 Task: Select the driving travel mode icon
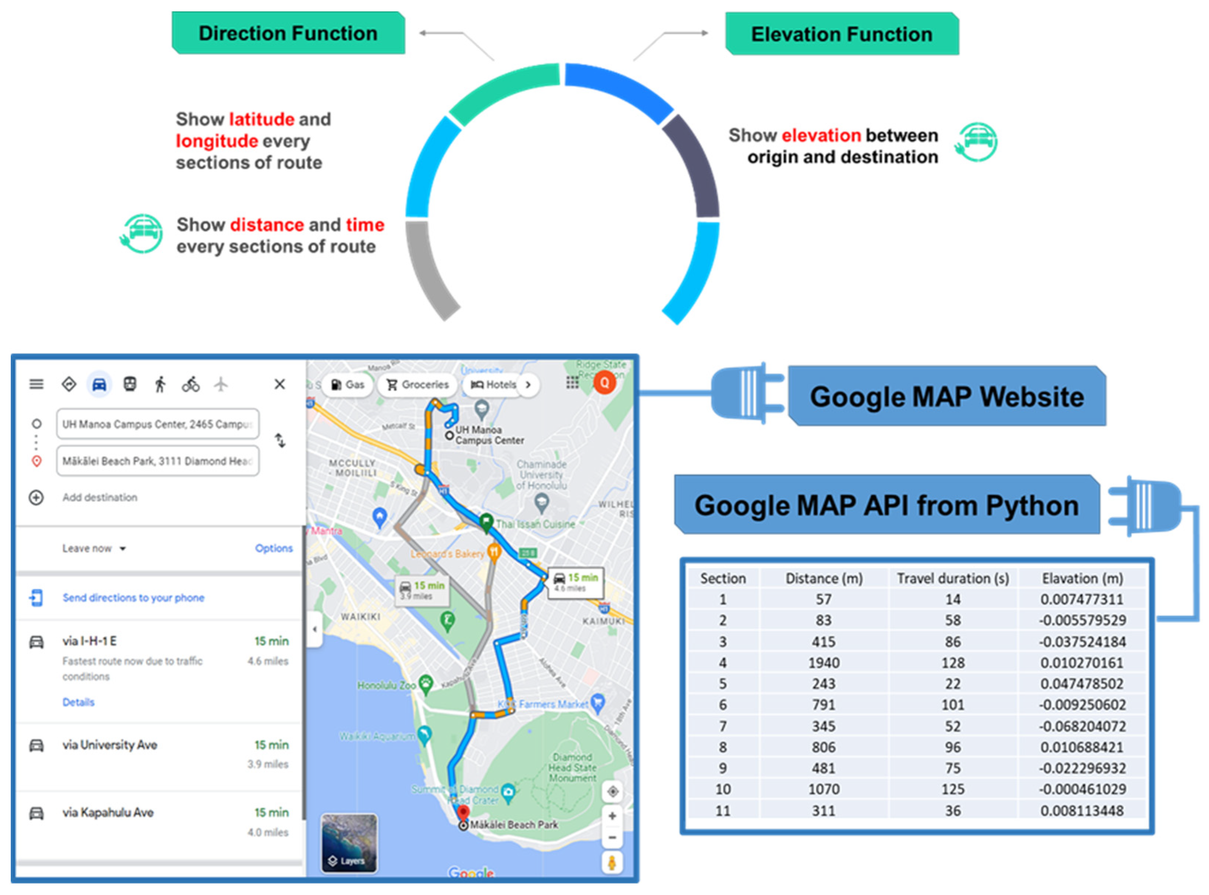pos(99,384)
